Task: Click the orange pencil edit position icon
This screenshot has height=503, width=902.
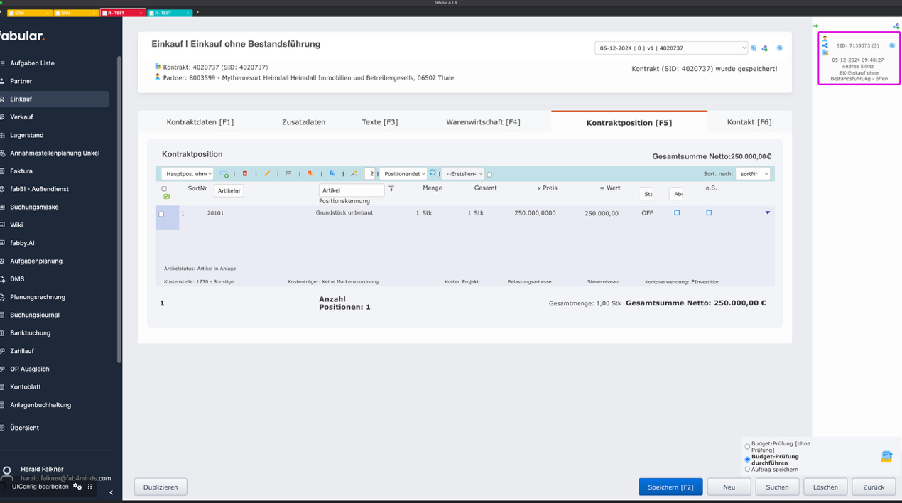Action: pos(267,173)
